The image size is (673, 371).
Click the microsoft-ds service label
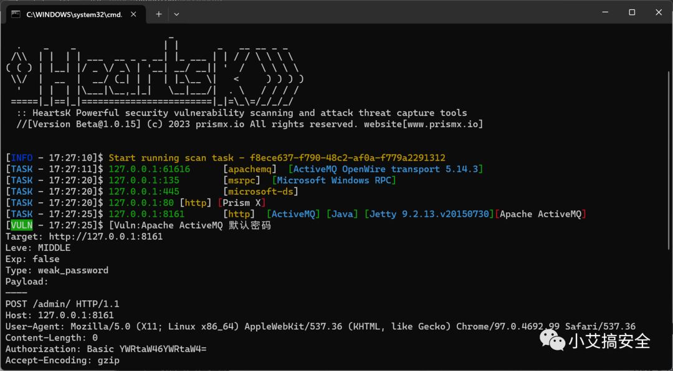point(260,191)
